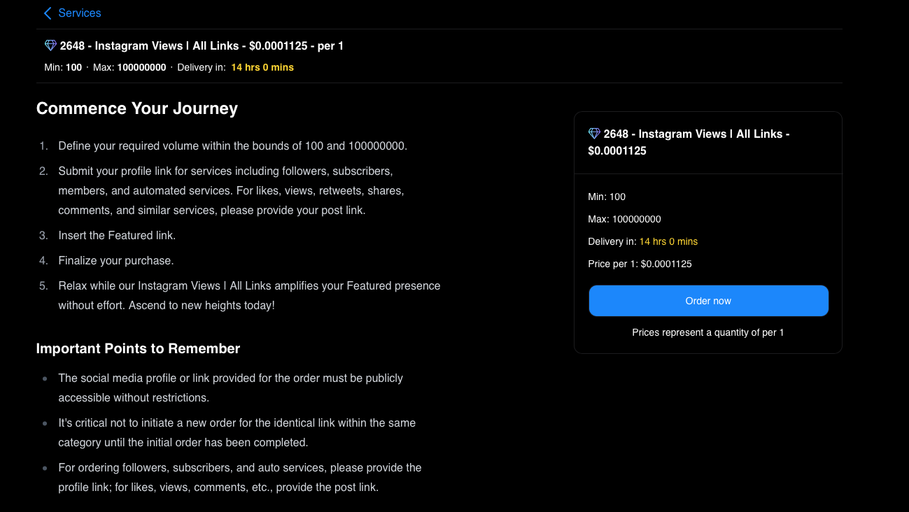909x512 pixels.
Task: Click step 1 'Define your required volume'
Action: [232, 146]
